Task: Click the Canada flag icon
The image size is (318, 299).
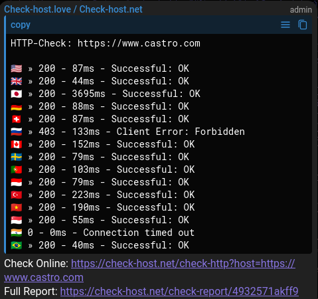Action: [17, 144]
